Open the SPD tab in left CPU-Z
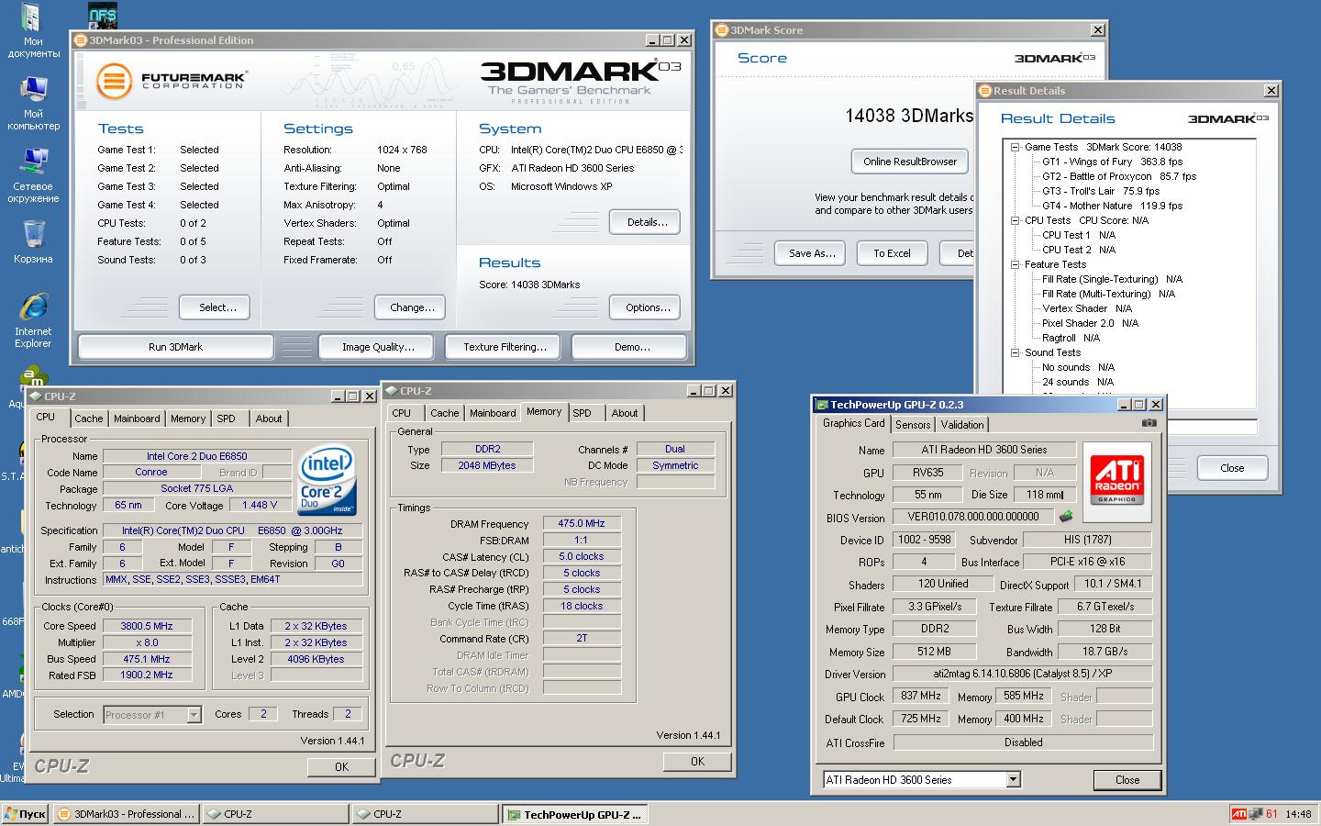Image resolution: width=1321 pixels, height=826 pixels. (x=227, y=419)
